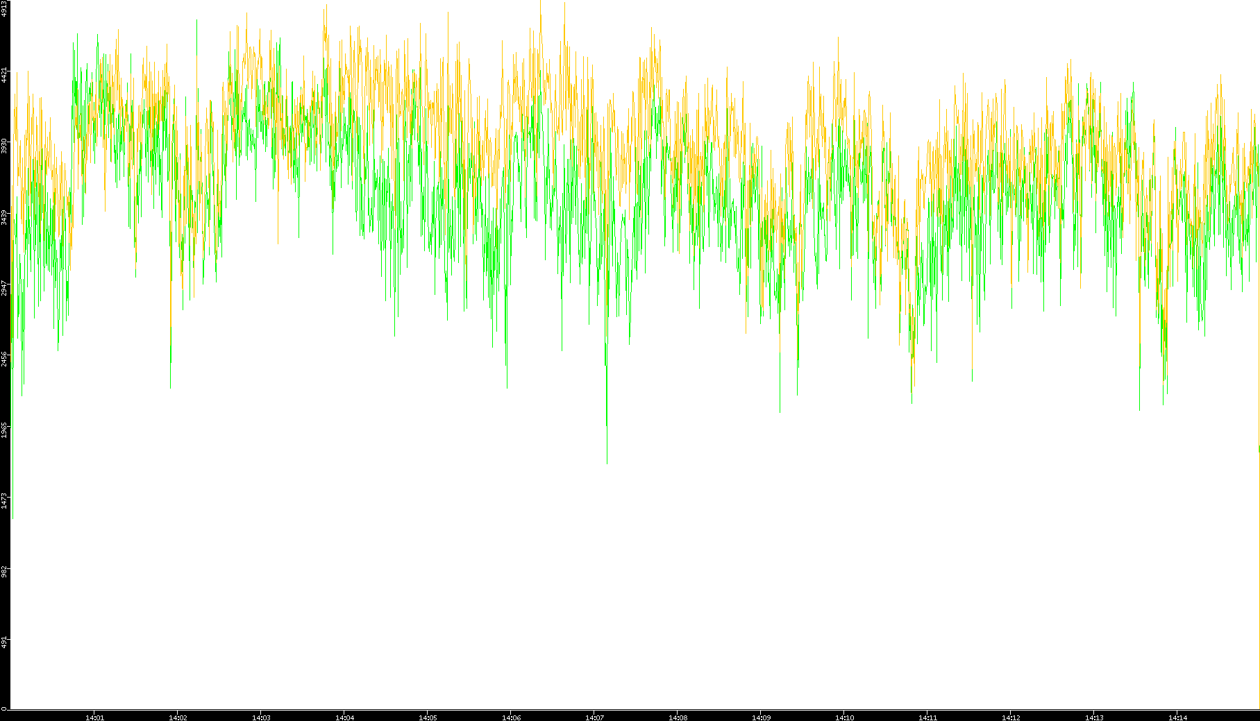Select the 14:06 time marker
The image size is (1260, 721).
coord(511,718)
